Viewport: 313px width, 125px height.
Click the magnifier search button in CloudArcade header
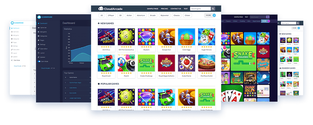click(213, 9)
